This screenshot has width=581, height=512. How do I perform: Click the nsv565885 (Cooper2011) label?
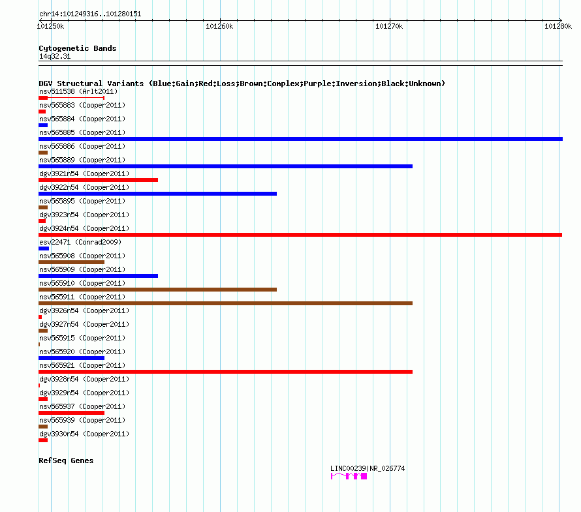click(x=82, y=132)
